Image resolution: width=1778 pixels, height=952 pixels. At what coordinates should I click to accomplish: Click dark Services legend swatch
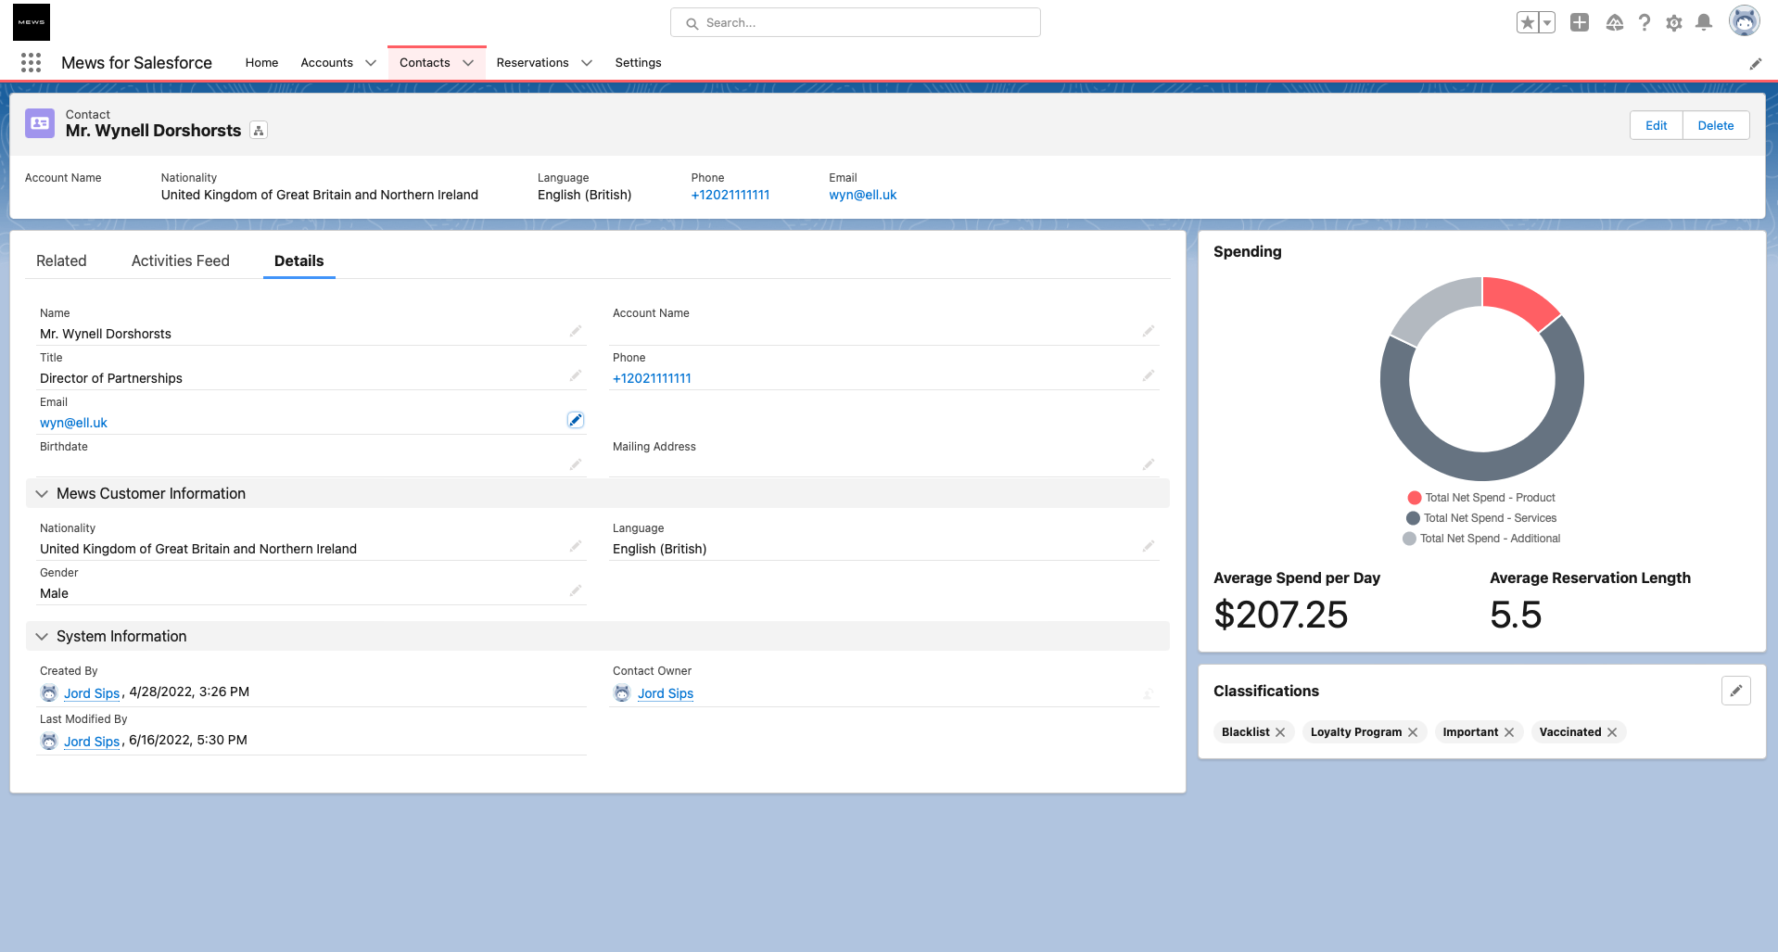pos(1413,518)
